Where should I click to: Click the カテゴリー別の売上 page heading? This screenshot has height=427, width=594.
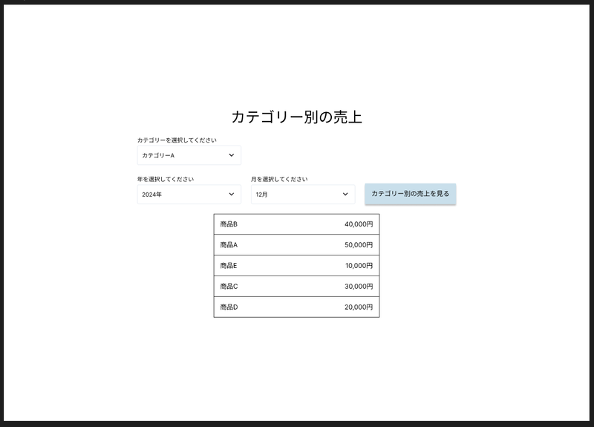pos(296,117)
